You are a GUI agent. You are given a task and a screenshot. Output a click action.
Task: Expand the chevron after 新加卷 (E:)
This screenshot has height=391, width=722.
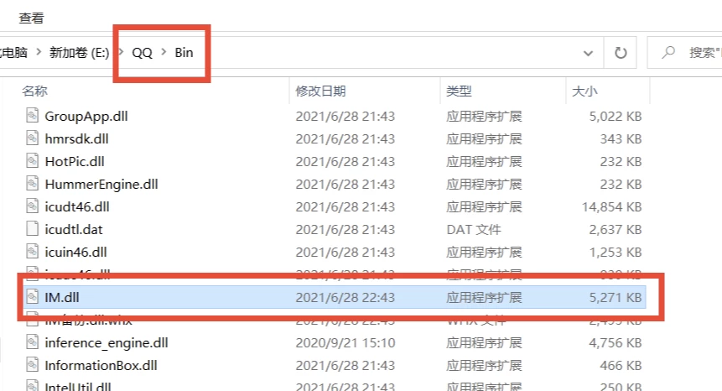[122, 53]
